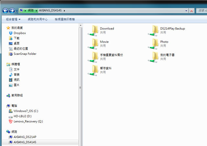Select the 暫存資料 shared folder icon
Screen dimensions: 207x146
(93, 70)
